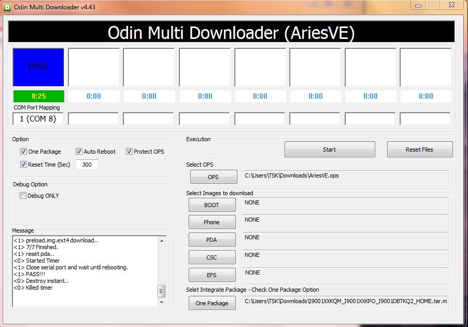
Task: Click the Message log scrollbar thumb
Action: pos(162,291)
